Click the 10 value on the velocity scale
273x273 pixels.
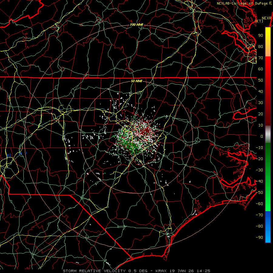(261, 125)
